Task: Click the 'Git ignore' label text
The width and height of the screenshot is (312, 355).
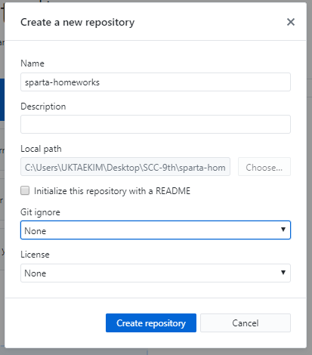Action: pos(40,212)
